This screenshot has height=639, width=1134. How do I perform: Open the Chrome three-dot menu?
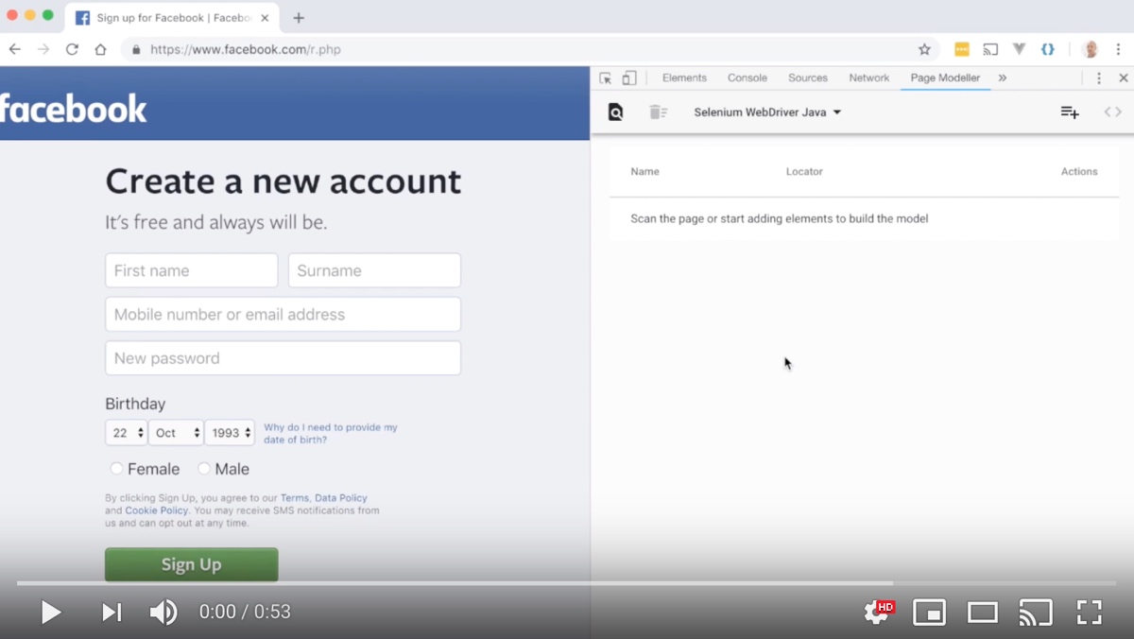coord(1119,49)
